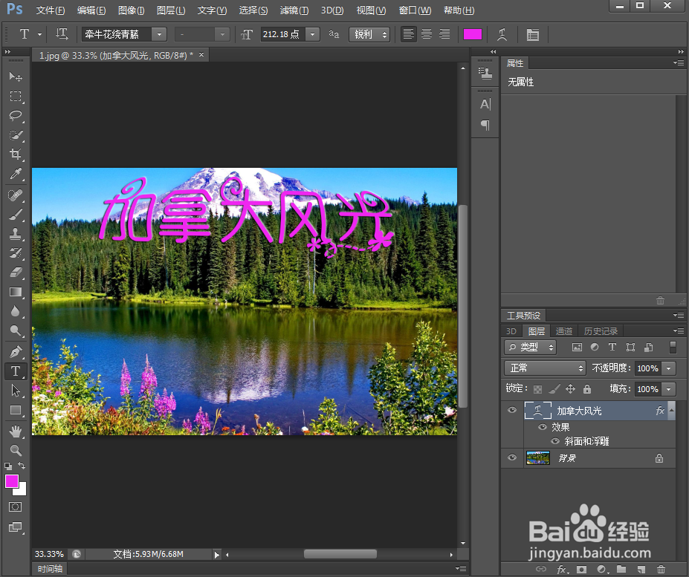Select the Rectangular Marquee tool
Viewport: 689px width, 577px height.
tap(16, 97)
